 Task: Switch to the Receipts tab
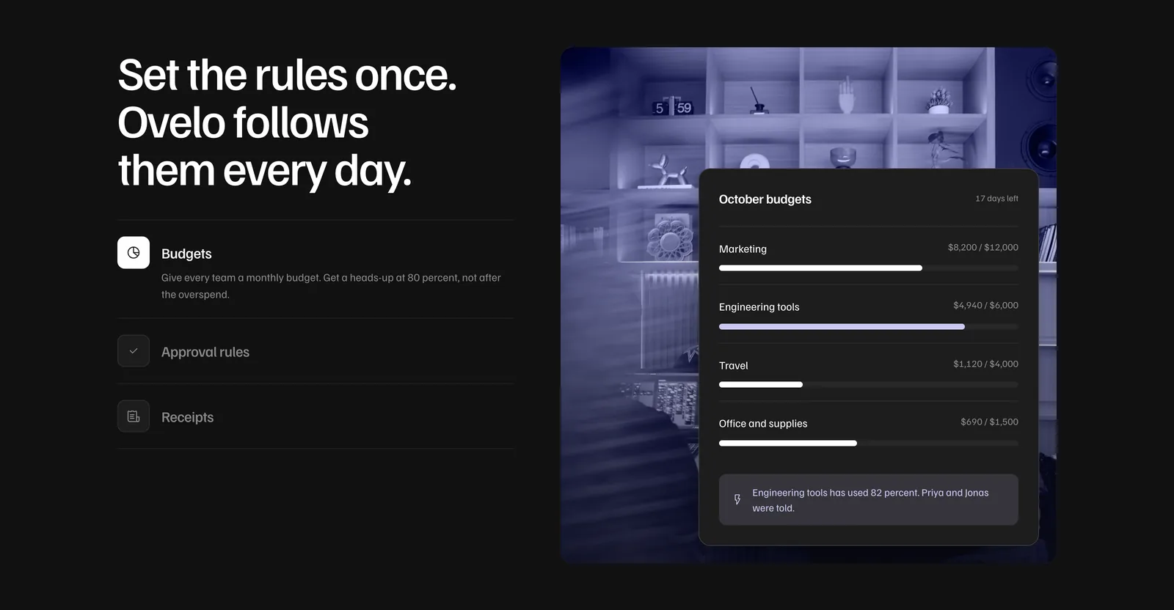316,416
